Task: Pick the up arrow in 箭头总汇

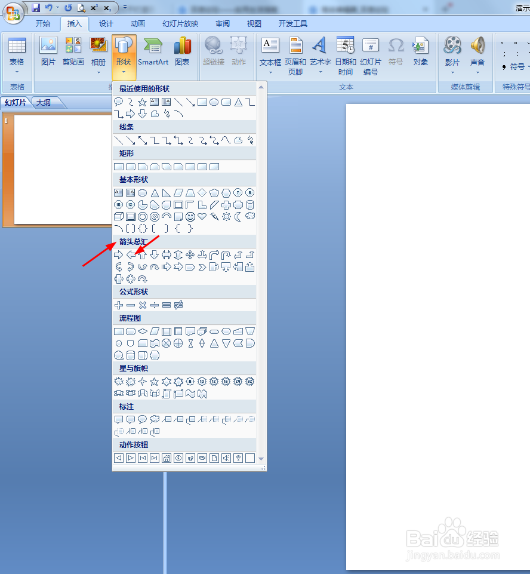Action: click(x=143, y=255)
